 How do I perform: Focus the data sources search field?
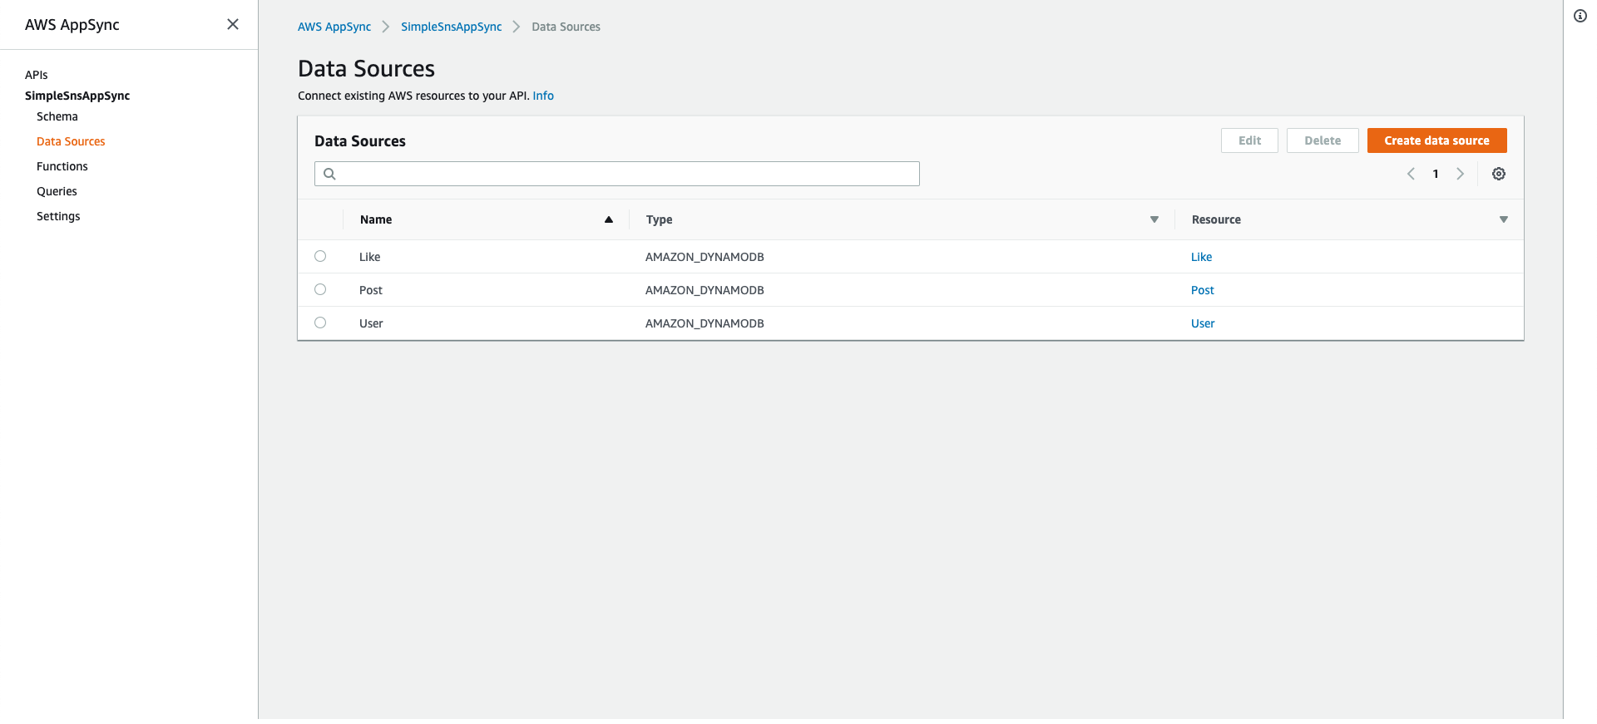[x=617, y=174]
